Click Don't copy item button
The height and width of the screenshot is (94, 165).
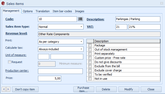click(x=25, y=89)
